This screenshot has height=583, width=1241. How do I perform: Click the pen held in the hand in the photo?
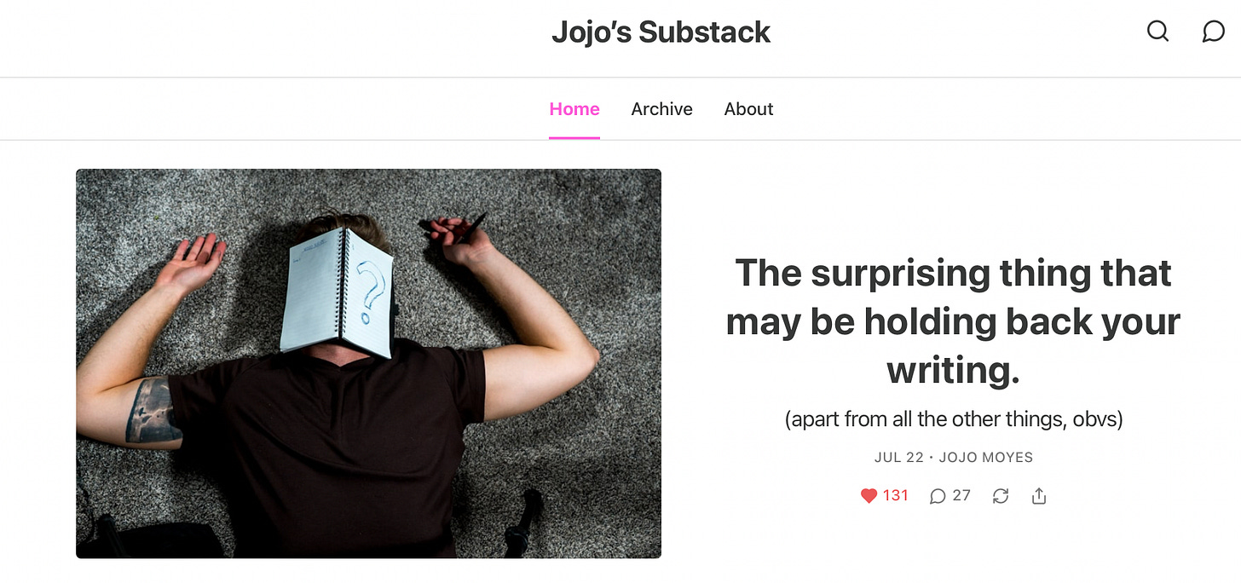click(465, 230)
